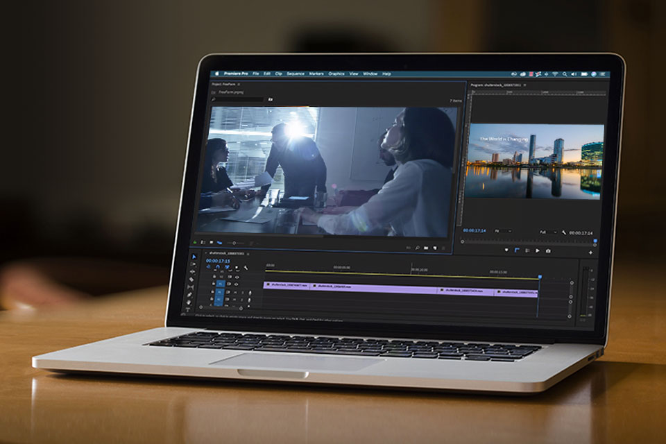Viewport: 666px width, 444px height.
Task: Select the first purple clip in timeline
Action: point(286,285)
